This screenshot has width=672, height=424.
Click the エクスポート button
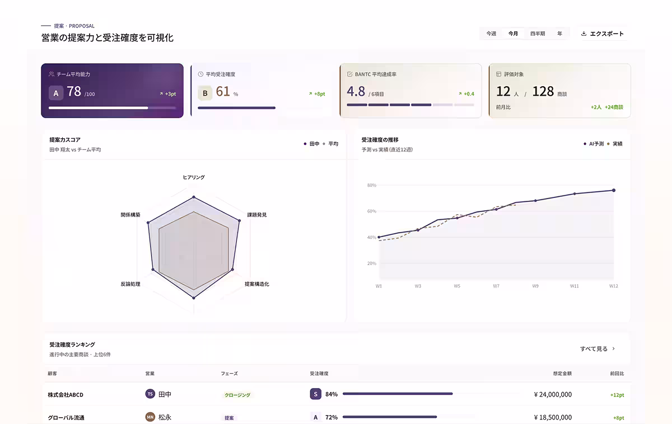(x=602, y=34)
